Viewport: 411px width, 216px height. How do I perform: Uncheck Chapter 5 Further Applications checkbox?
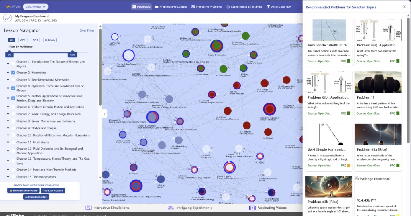13,98
